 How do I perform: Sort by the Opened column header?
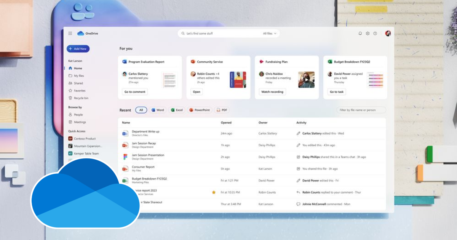(x=226, y=123)
